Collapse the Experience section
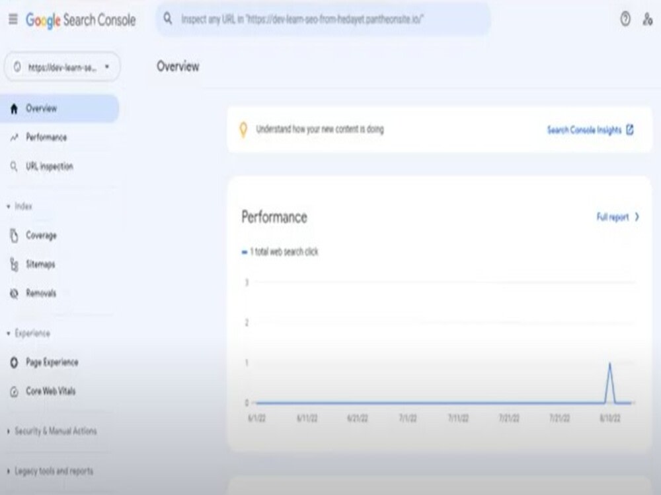Viewport: 661px width, 495px height. pyautogui.click(x=28, y=333)
